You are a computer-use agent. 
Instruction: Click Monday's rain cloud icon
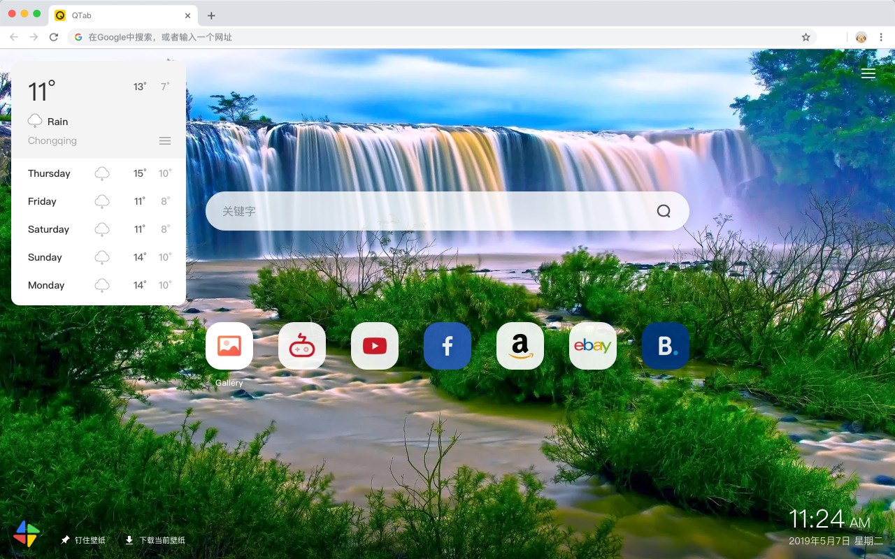click(102, 285)
